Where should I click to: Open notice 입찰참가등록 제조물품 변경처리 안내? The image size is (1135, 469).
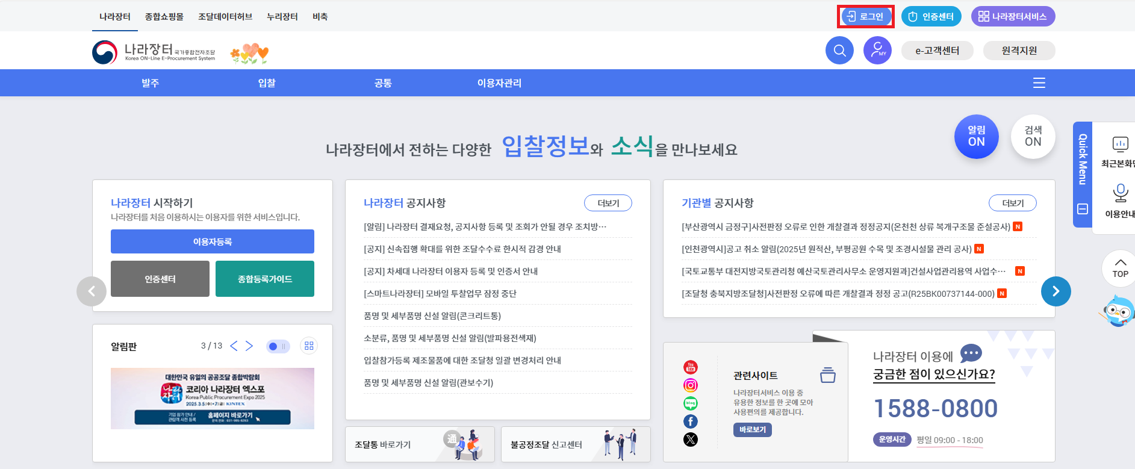point(462,360)
